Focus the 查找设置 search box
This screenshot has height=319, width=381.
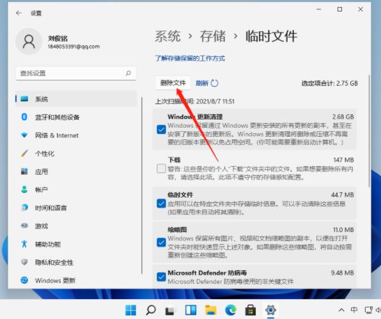pos(76,73)
